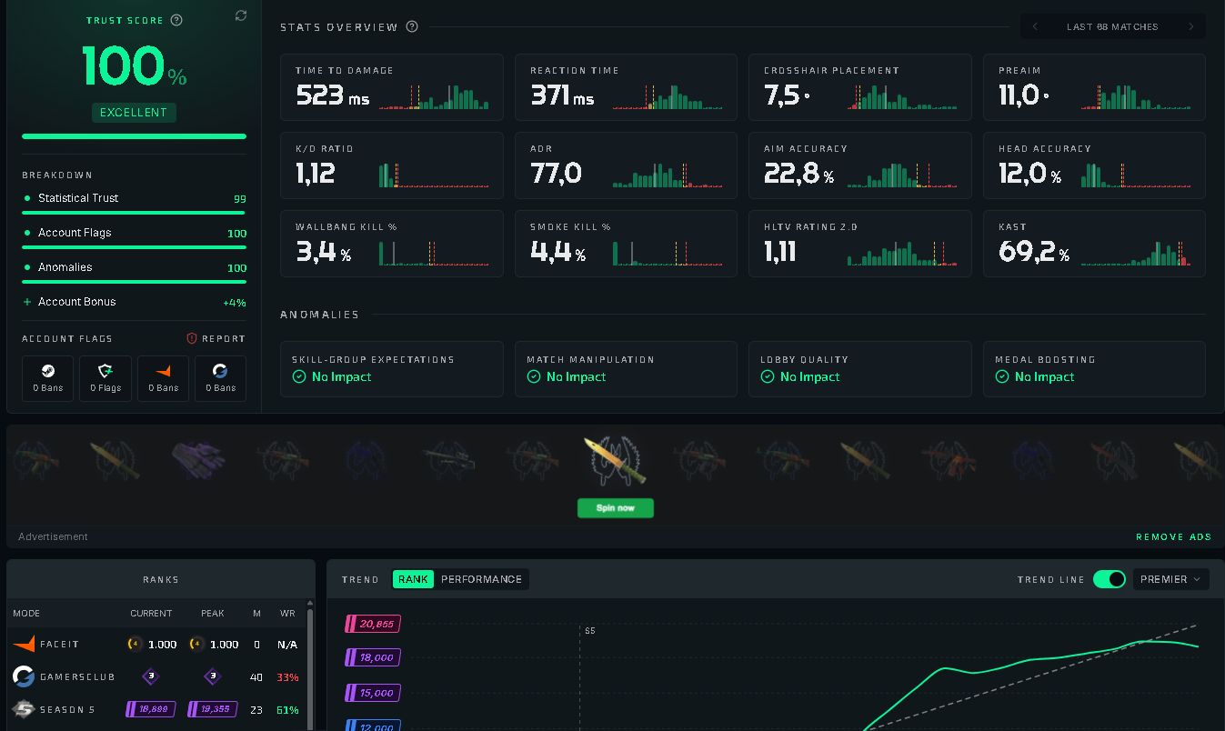Click the Excellent rating badge
The width and height of the screenshot is (1225, 731).
point(134,113)
